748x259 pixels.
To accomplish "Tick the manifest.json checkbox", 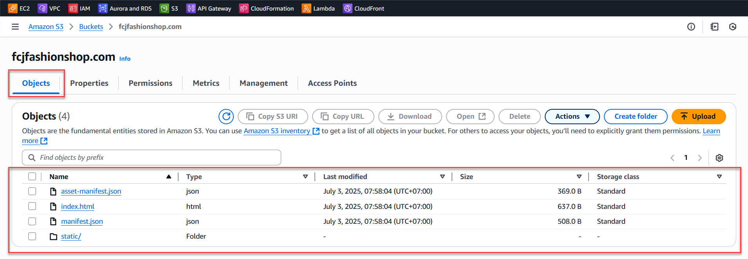I will [32, 221].
